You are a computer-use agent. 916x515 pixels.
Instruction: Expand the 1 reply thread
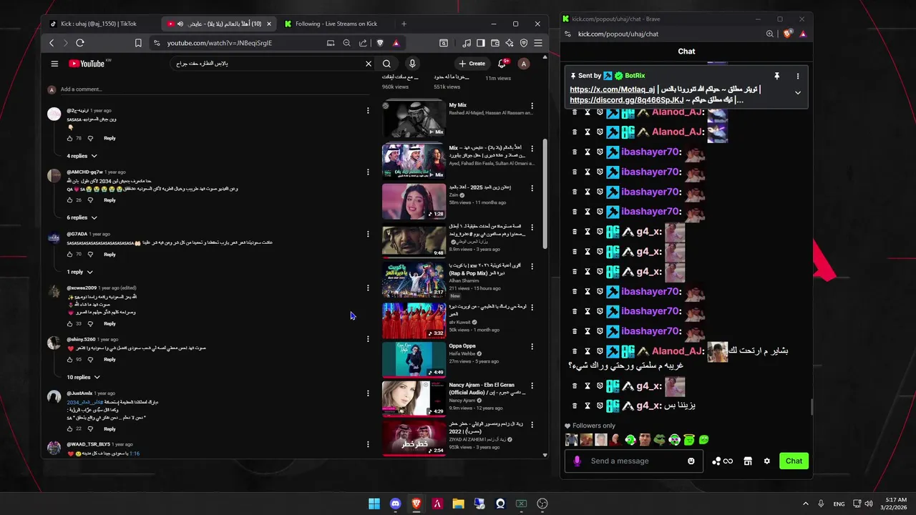click(x=79, y=272)
